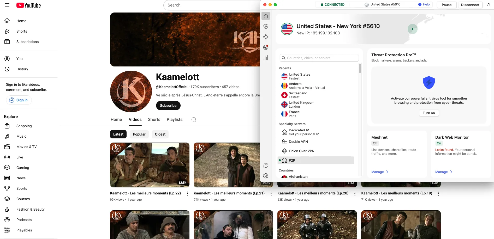Click the Sign in button
The height and width of the screenshot is (239, 494).
(19, 100)
